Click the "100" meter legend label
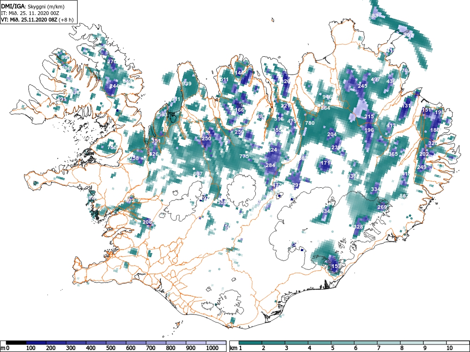The height and width of the screenshot is (352, 470). pyautogui.click(x=31, y=348)
